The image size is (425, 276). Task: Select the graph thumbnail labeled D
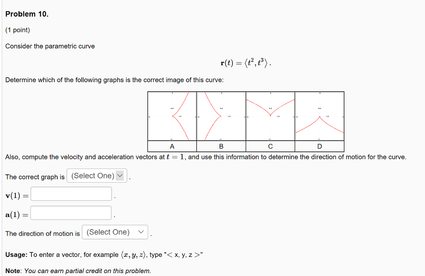pos(320,115)
